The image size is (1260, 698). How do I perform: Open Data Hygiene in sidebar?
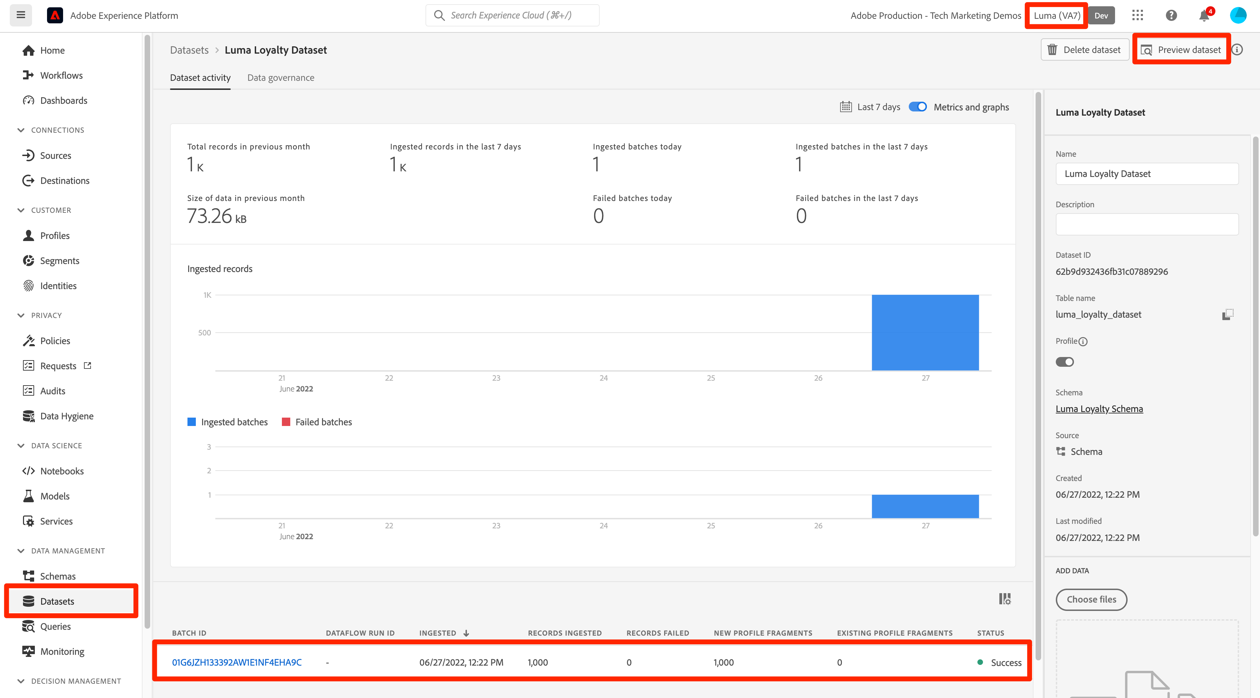pos(67,416)
